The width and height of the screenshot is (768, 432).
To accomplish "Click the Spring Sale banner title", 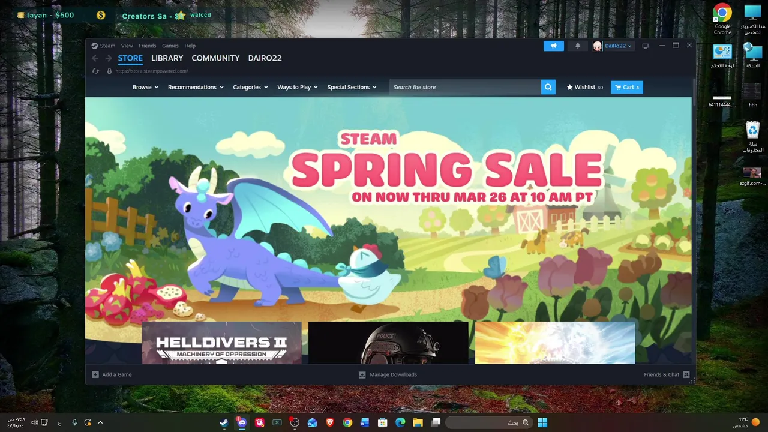I will [x=446, y=168].
